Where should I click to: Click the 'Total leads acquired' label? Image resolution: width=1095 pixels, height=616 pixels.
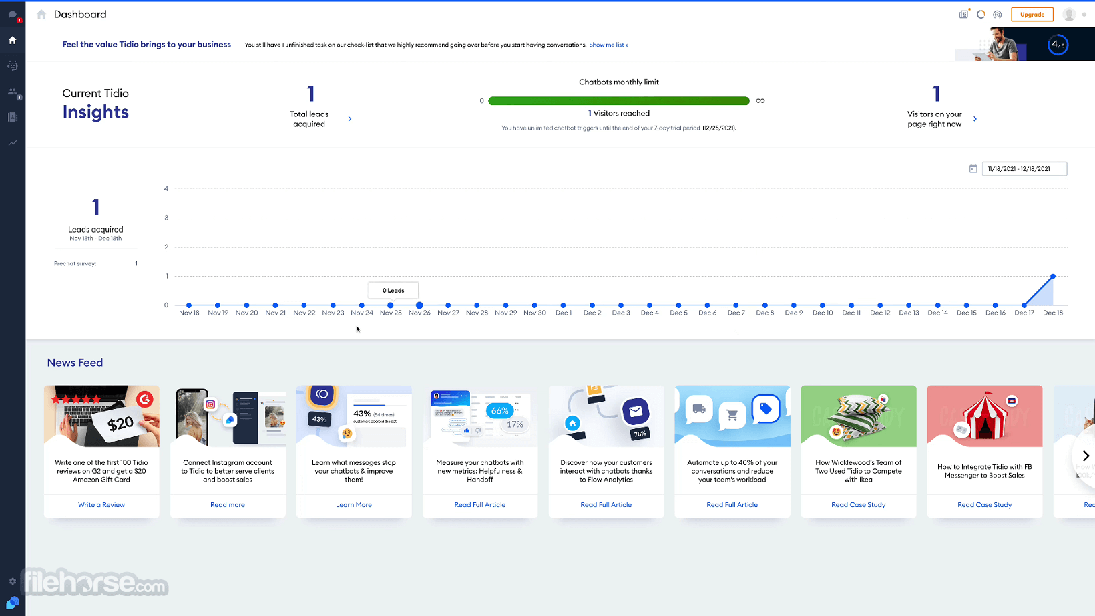pos(309,119)
